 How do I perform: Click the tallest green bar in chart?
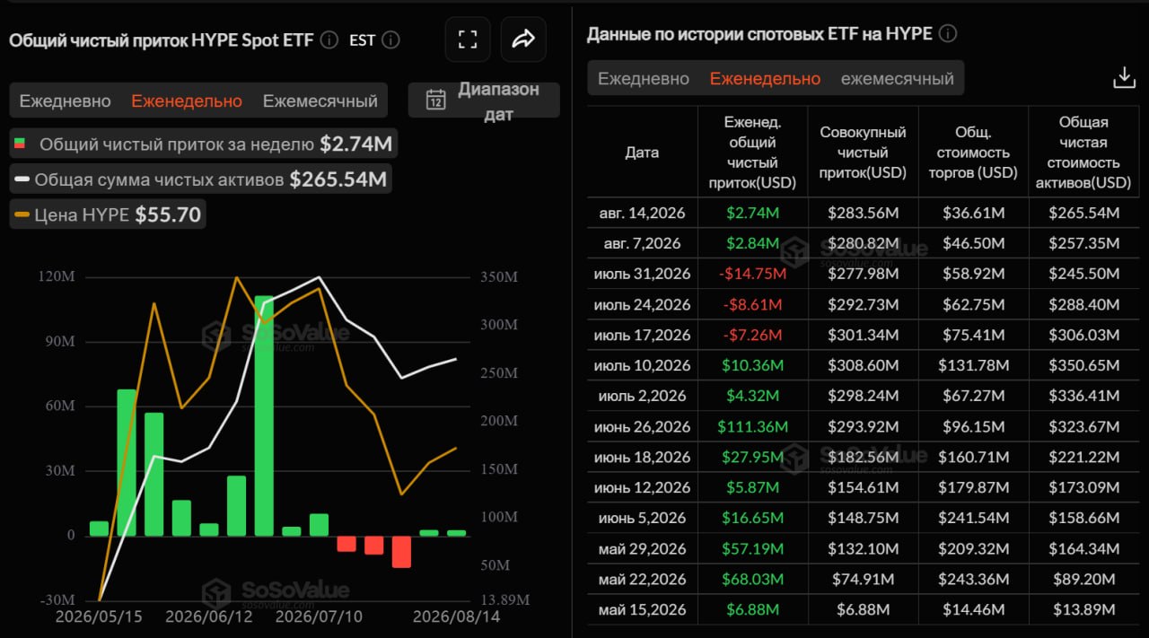264,415
